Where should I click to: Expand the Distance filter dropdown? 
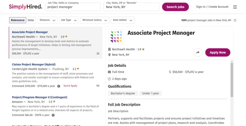[48, 20]
